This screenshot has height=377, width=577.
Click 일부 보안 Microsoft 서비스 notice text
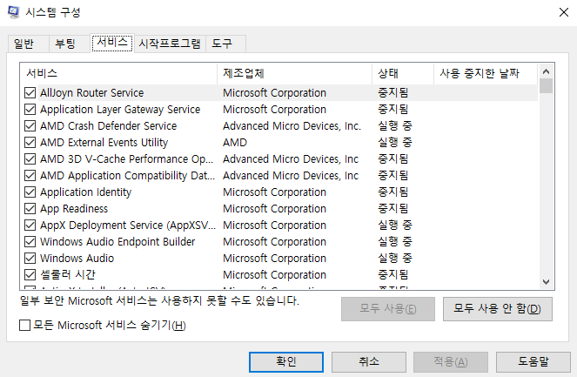159,300
